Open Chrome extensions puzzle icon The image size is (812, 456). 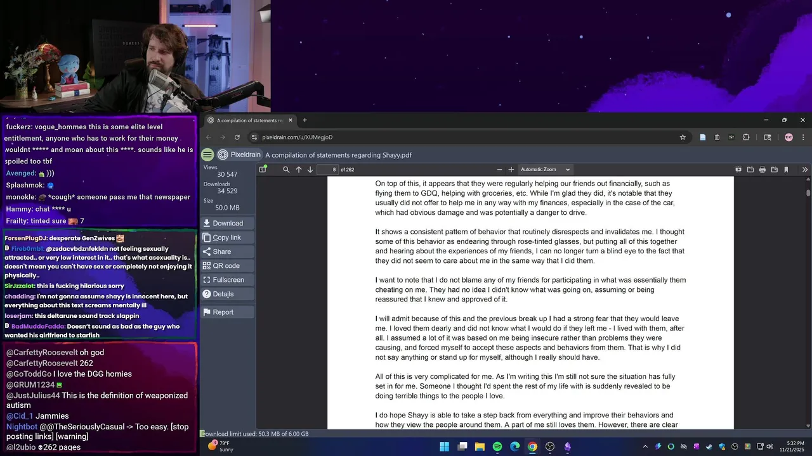(746, 137)
